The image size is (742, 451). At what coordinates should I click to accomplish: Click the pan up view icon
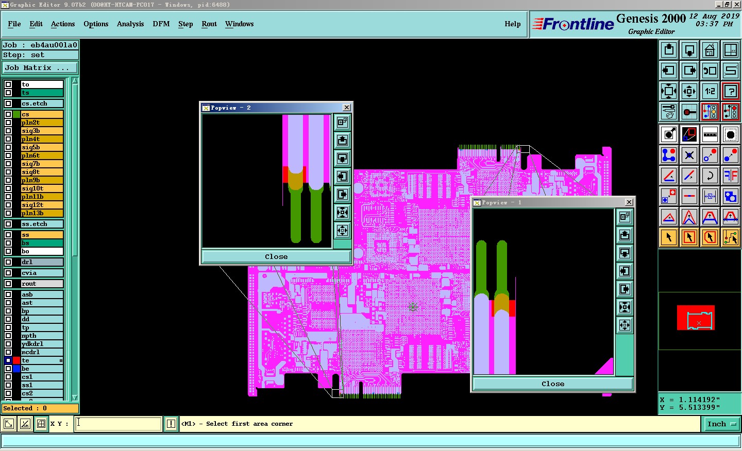[x=669, y=50]
